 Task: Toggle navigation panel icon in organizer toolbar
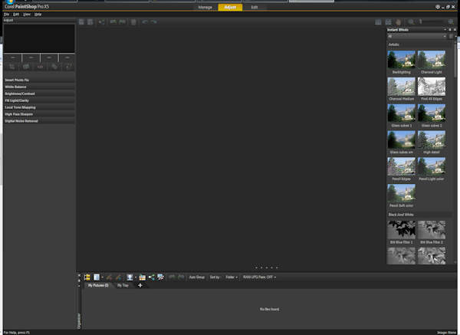pos(87,277)
